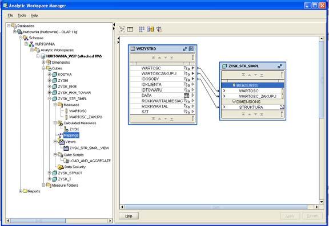Select IDKLIENTA column in WSZYSTKO
The height and width of the screenshot is (226, 329).
[x=162, y=84]
